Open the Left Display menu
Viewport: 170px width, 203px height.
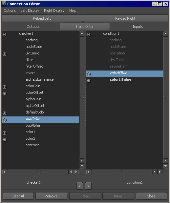click(x=30, y=10)
